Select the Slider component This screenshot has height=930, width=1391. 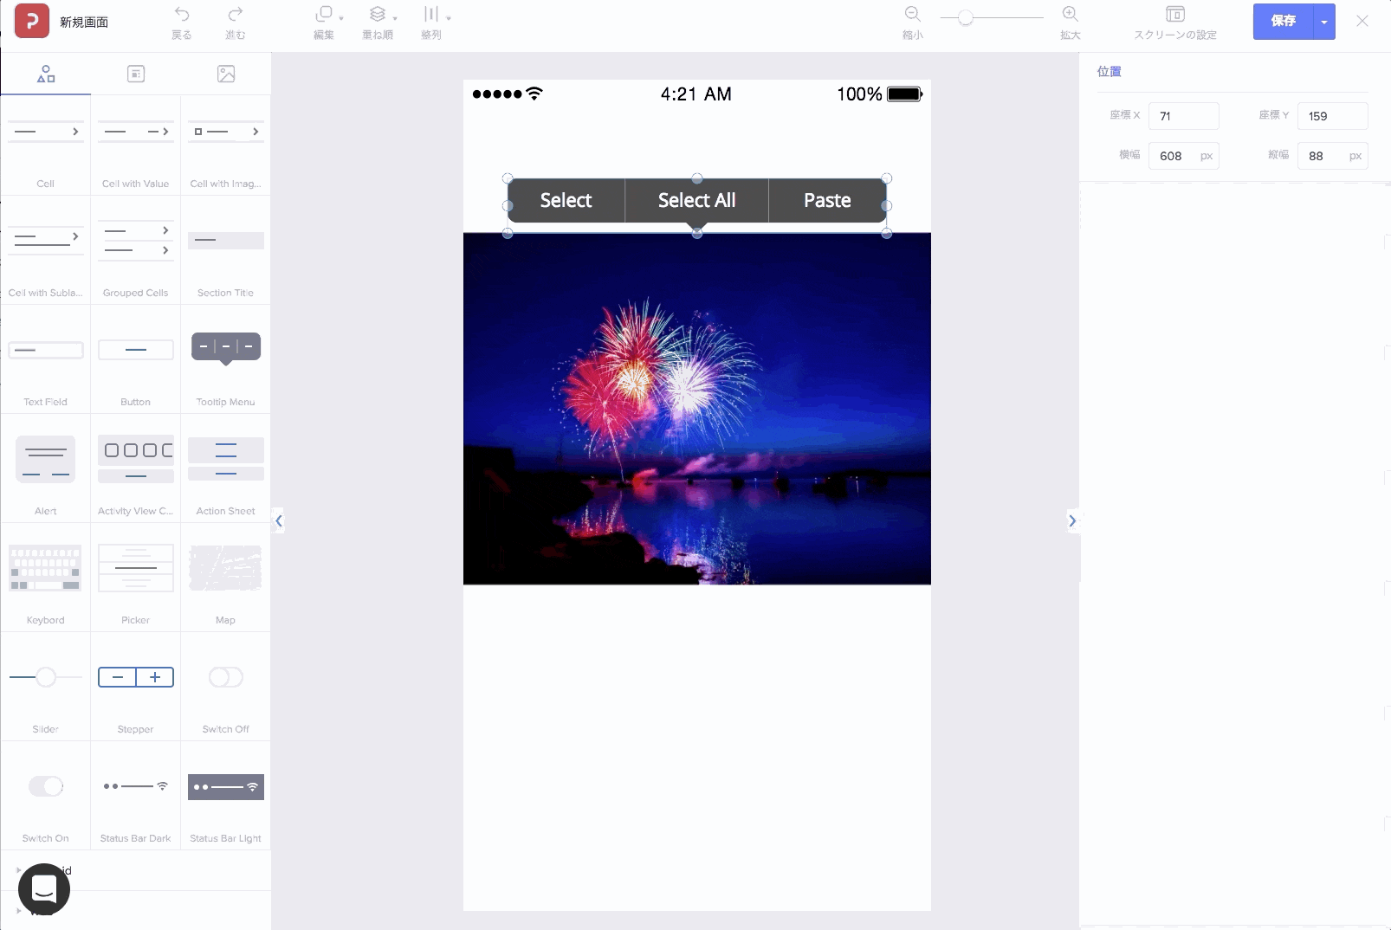46,688
